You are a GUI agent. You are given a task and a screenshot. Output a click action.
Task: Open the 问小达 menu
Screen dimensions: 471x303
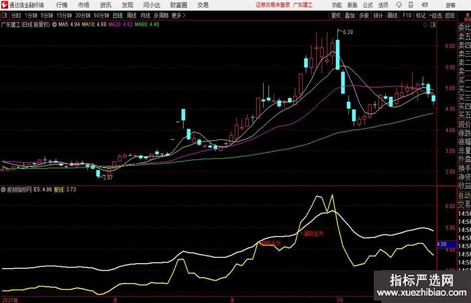(152, 5)
